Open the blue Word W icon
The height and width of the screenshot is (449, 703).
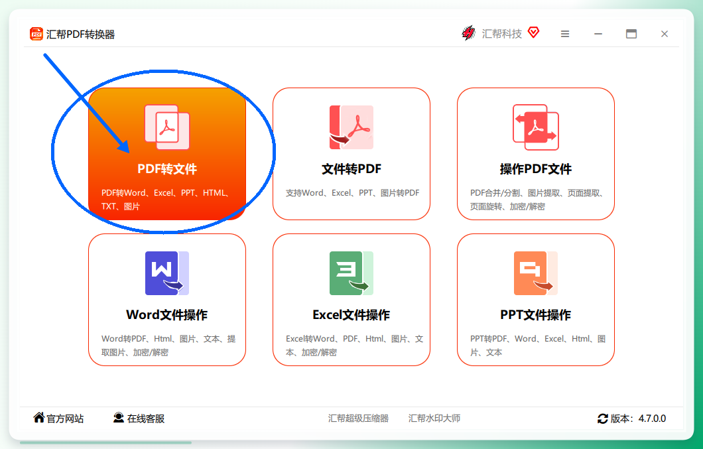(x=167, y=273)
